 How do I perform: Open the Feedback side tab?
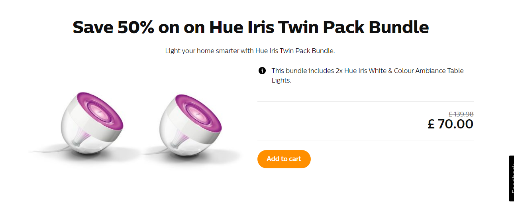(512, 179)
